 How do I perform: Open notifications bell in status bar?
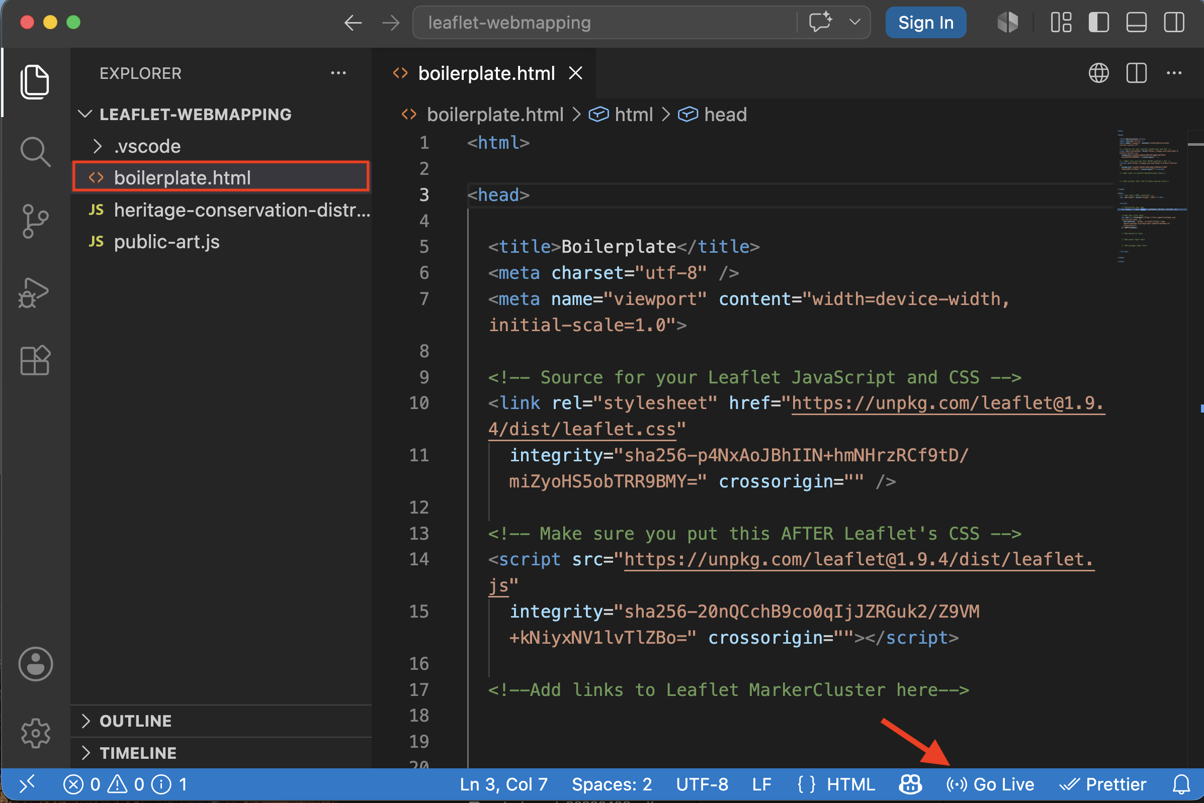pos(1181,784)
